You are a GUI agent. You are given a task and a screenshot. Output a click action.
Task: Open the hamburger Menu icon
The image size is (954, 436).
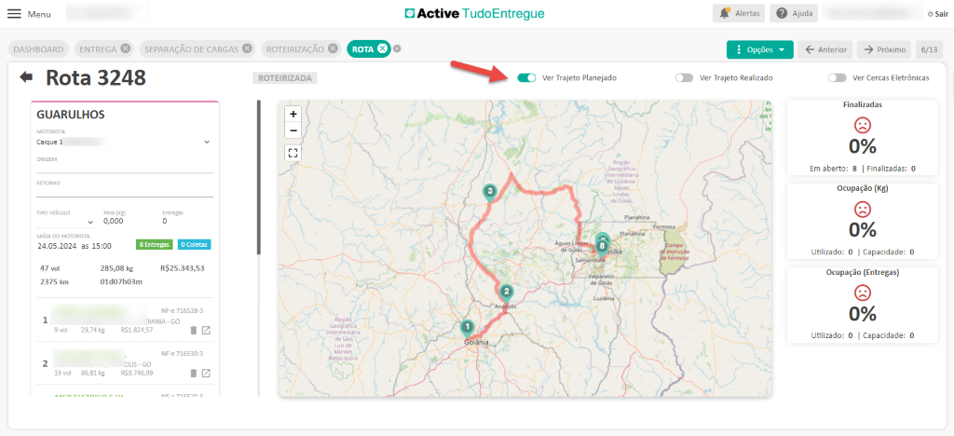click(x=13, y=13)
